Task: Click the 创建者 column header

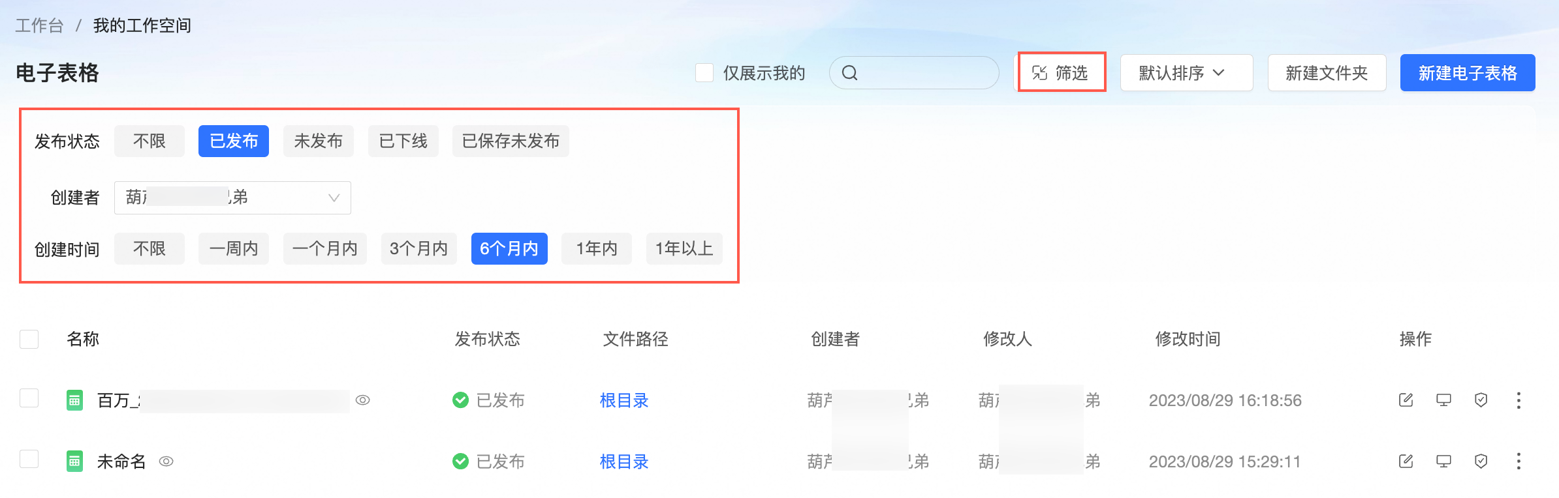Action: 836,339
